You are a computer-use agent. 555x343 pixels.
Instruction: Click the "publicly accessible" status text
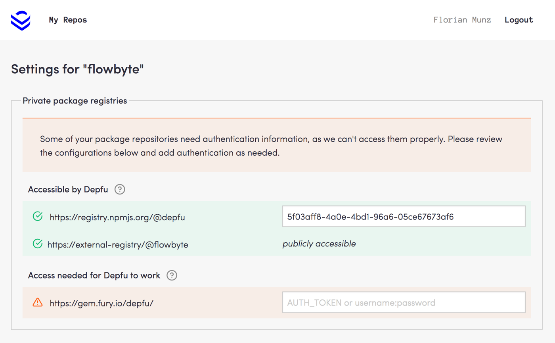pos(319,244)
